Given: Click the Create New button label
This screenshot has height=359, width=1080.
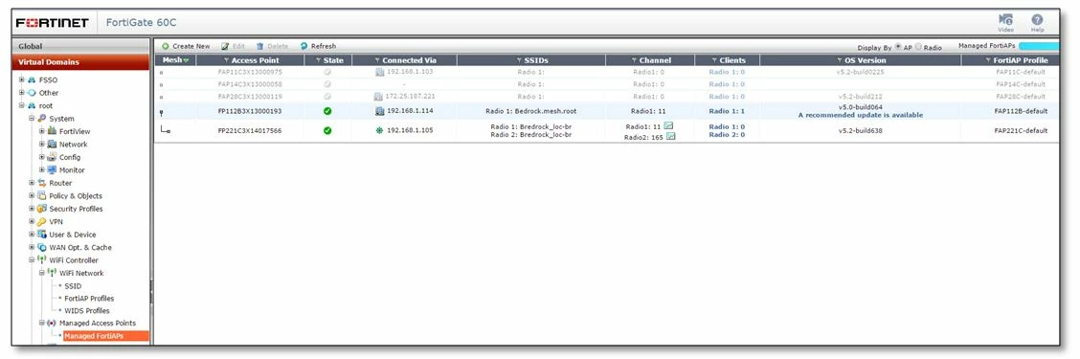Looking at the screenshot, I should (191, 46).
